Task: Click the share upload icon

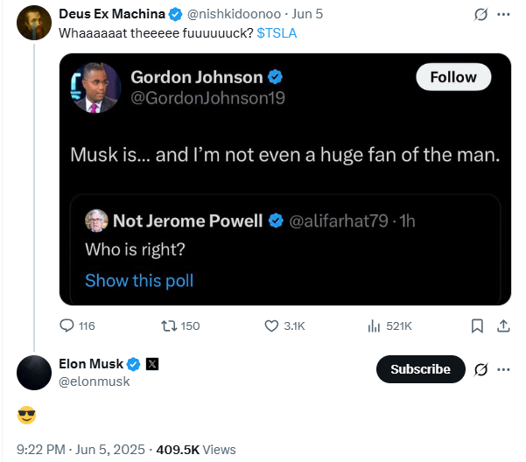Action: (x=503, y=326)
